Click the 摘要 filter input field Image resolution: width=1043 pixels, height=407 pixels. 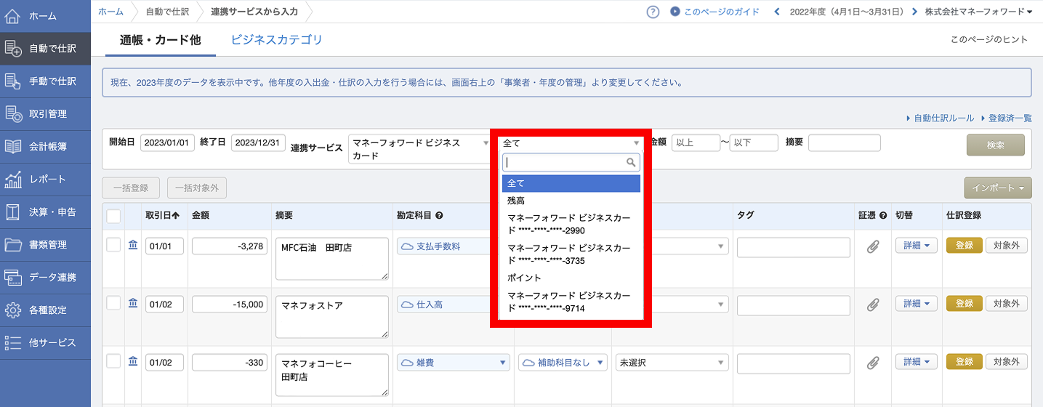click(844, 143)
